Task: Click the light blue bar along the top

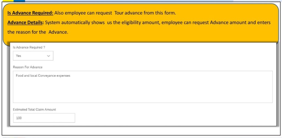Action: pyautogui.click(x=129, y=1)
